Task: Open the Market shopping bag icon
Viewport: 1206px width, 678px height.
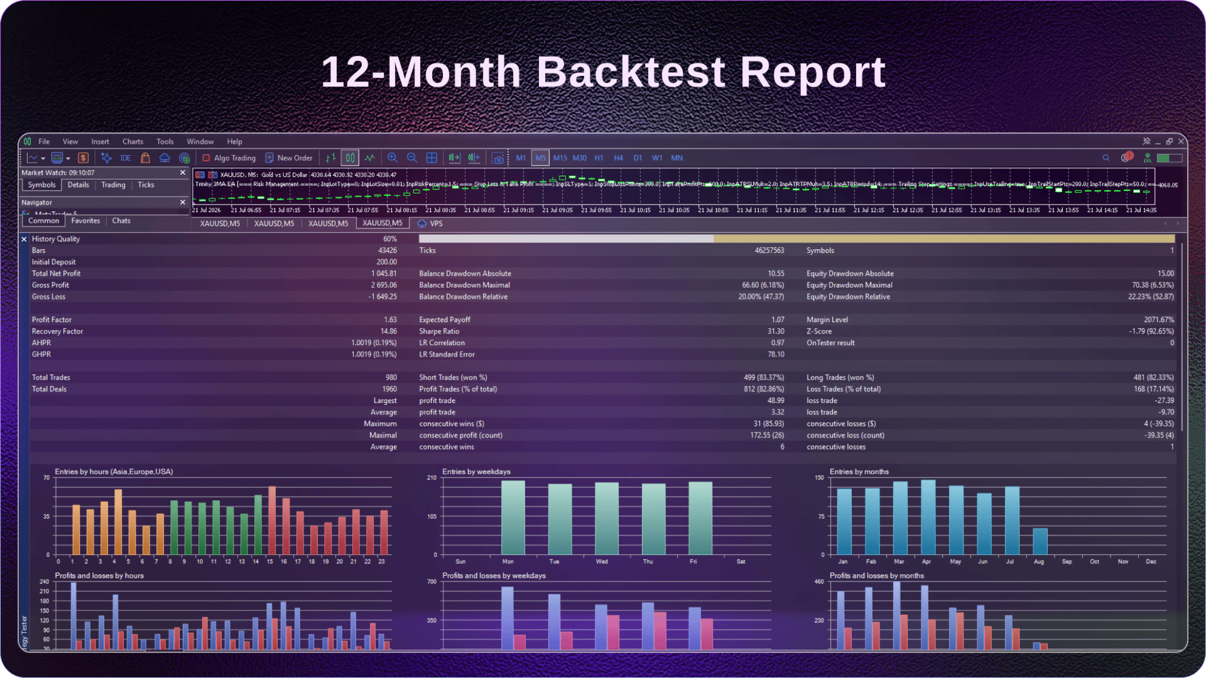Action: [145, 158]
